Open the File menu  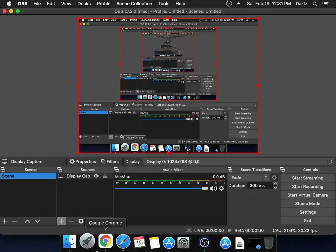(37, 4)
